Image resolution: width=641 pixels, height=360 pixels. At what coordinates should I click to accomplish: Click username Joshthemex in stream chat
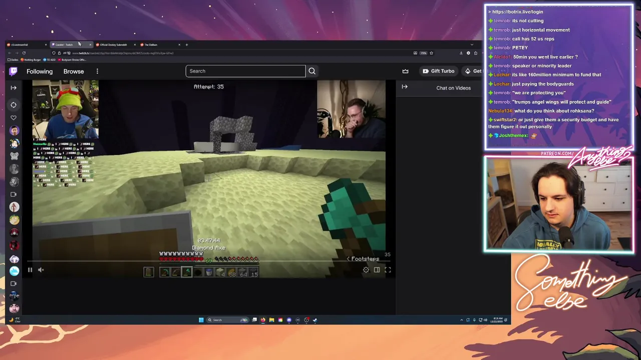point(513,135)
